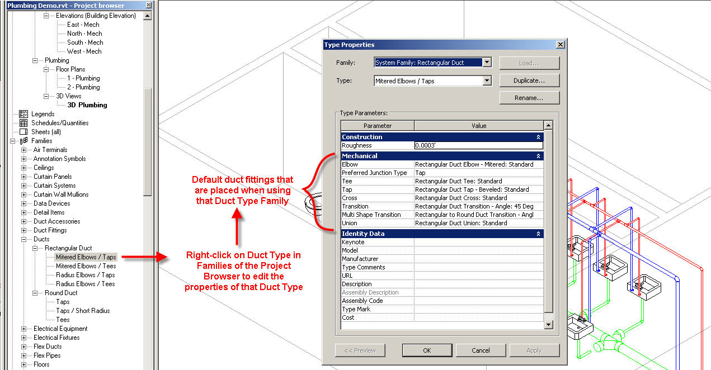Collapse the Floor Plans node
711x370 pixels.
tap(46, 69)
